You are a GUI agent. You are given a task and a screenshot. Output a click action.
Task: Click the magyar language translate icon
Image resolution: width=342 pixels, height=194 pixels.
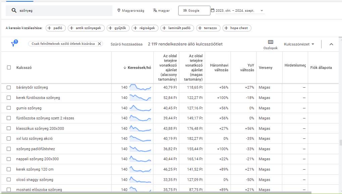(x=155, y=11)
